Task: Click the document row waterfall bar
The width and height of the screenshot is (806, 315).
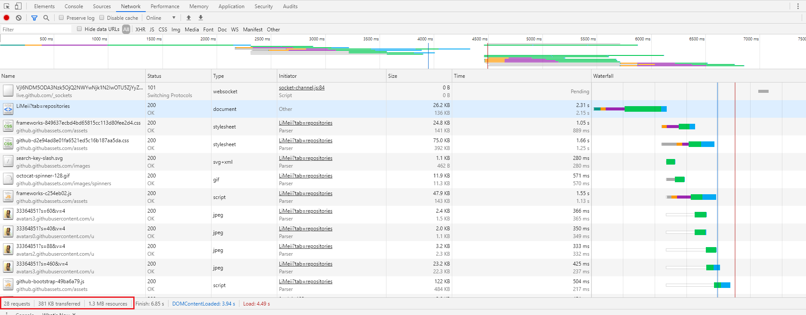Action: click(630, 109)
